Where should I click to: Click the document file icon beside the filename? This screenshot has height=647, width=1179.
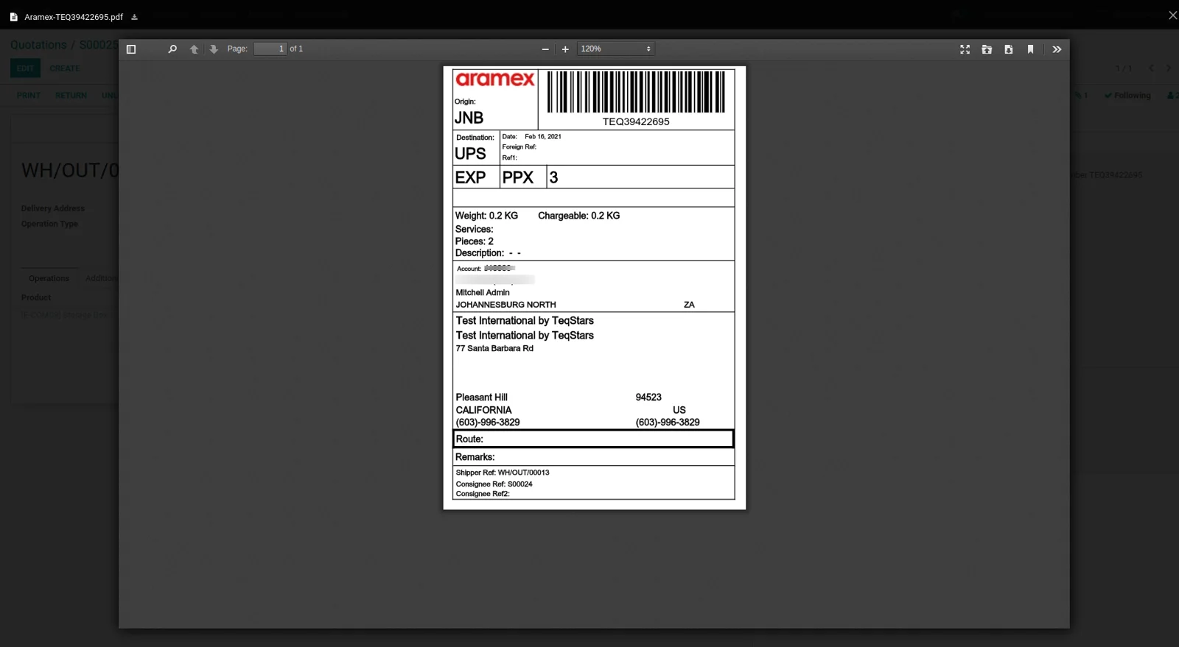point(13,17)
